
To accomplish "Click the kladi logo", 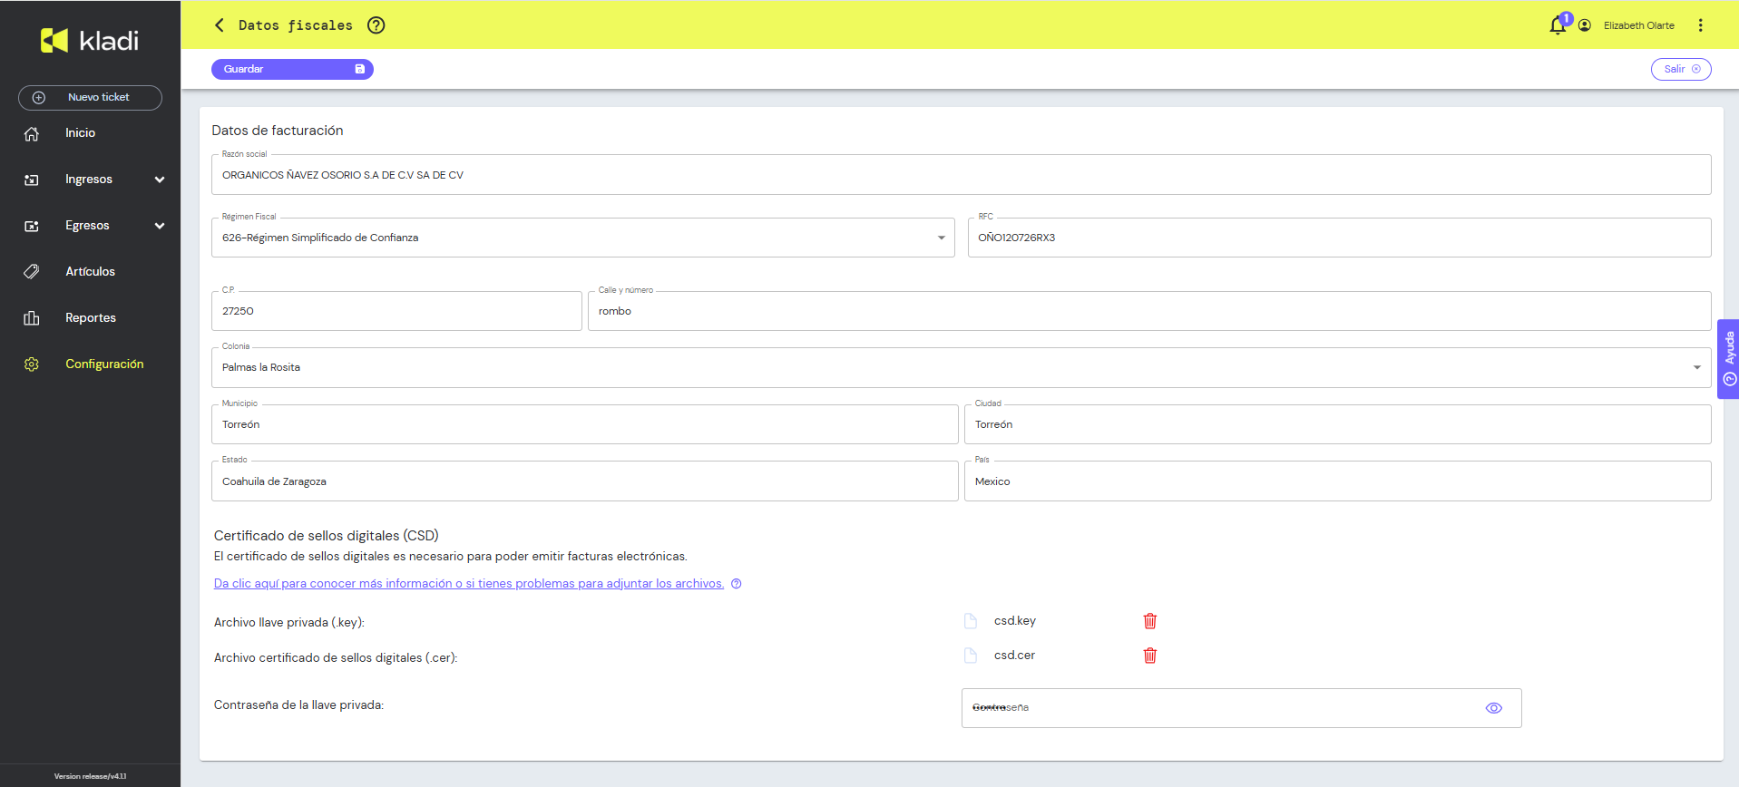I will (90, 40).
